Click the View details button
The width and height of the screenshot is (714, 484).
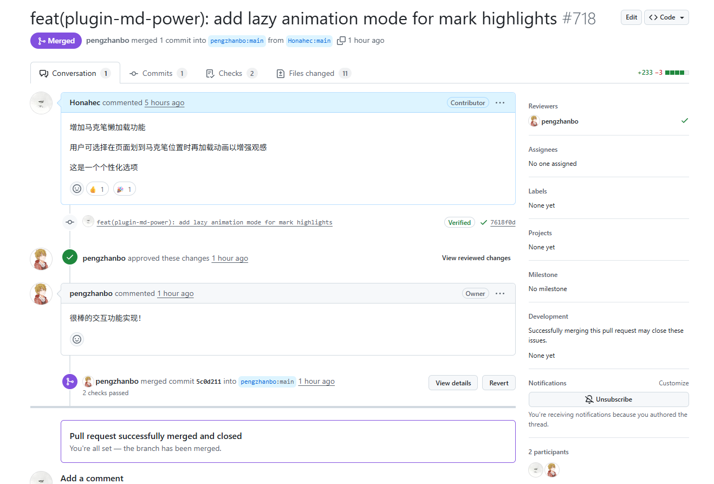tap(453, 383)
